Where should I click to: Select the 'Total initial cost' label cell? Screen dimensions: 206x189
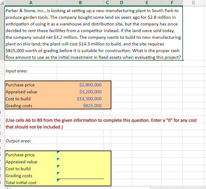click(x=31, y=183)
